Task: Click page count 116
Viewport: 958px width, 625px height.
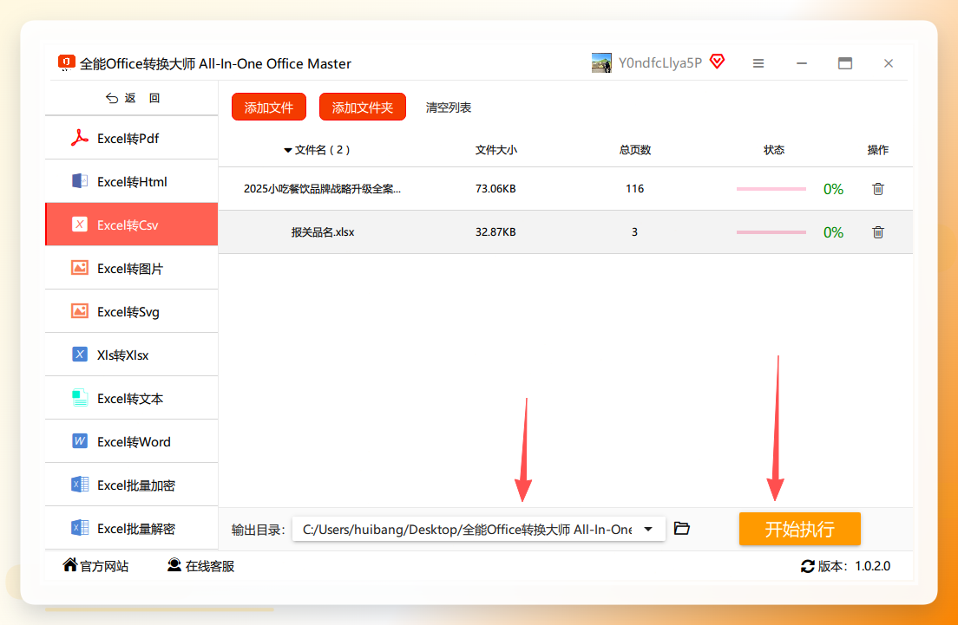Action: click(635, 189)
